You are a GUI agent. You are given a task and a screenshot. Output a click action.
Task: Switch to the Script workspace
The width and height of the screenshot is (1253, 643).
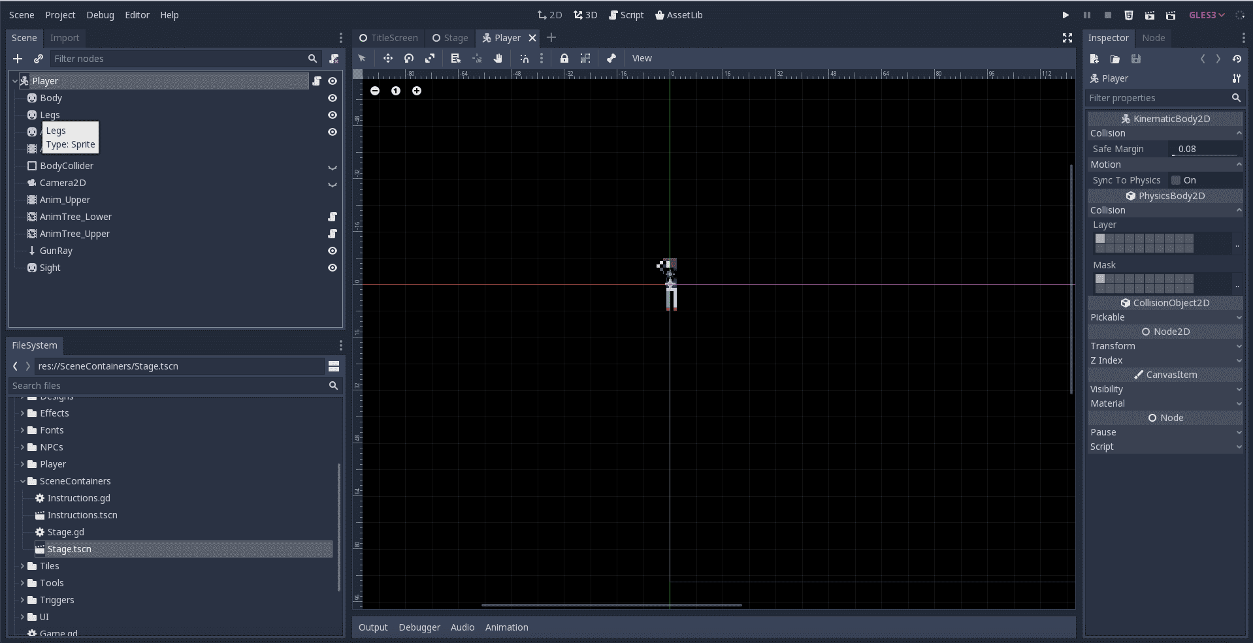[626, 15]
